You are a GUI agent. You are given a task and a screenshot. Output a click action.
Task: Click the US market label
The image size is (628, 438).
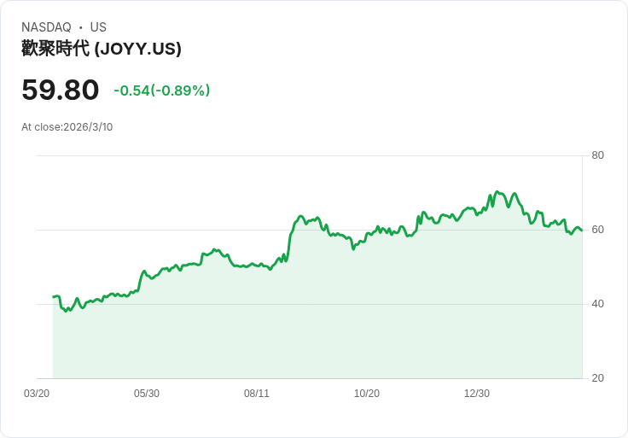pyautogui.click(x=98, y=27)
